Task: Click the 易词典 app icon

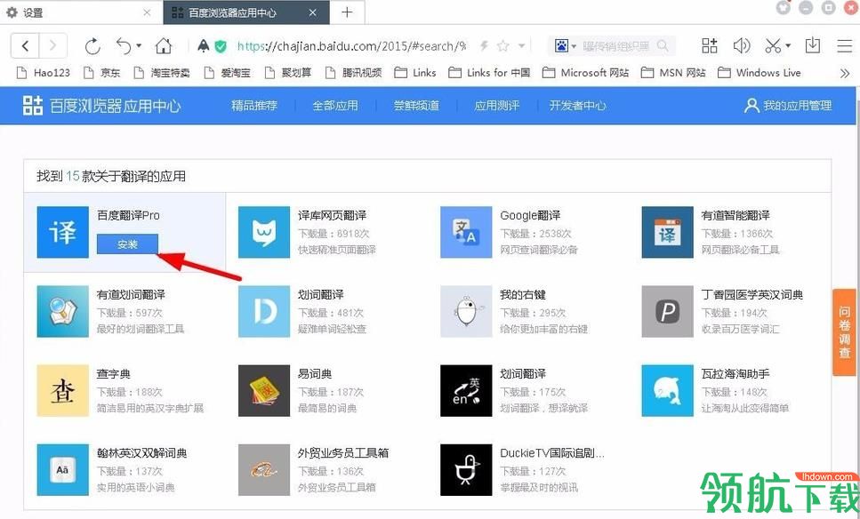Action: point(264,391)
